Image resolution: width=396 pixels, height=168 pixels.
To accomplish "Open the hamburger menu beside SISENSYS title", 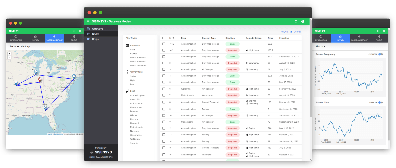I will tap(88, 21).
